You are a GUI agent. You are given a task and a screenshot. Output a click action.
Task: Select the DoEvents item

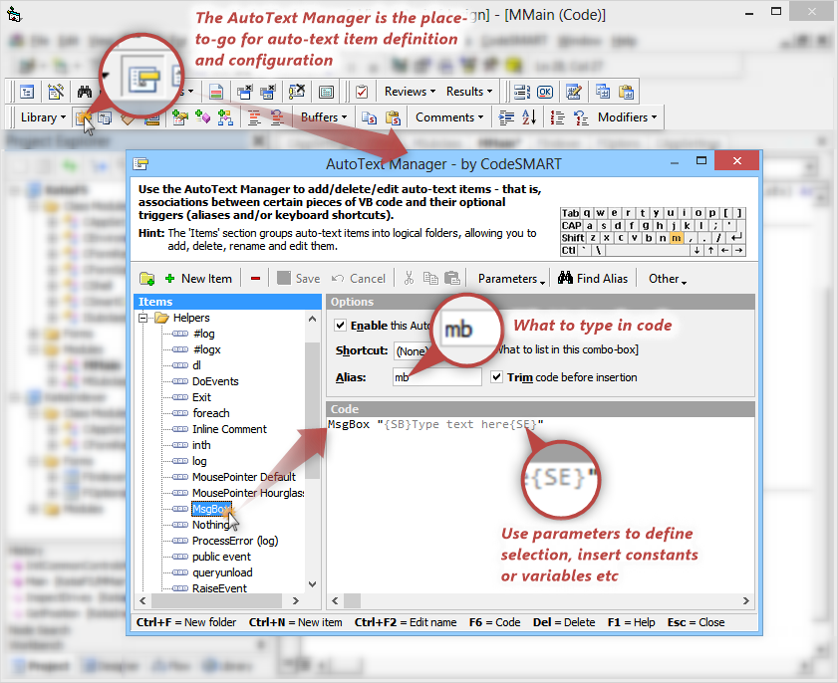tap(215, 381)
